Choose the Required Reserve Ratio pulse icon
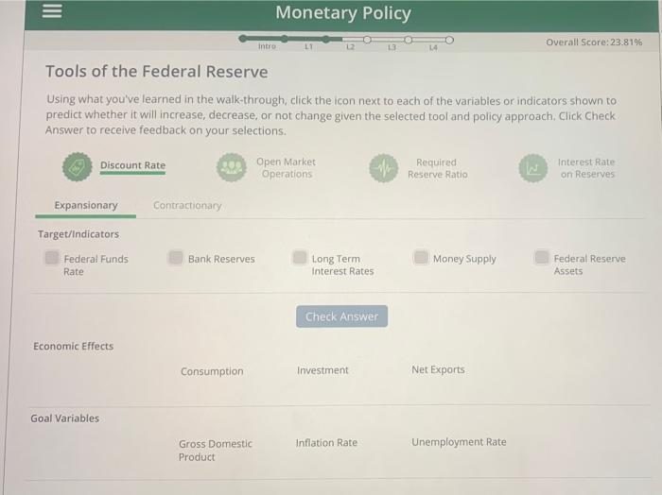Image resolution: width=662 pixels, height=495 pixels. tap(384, 168)
